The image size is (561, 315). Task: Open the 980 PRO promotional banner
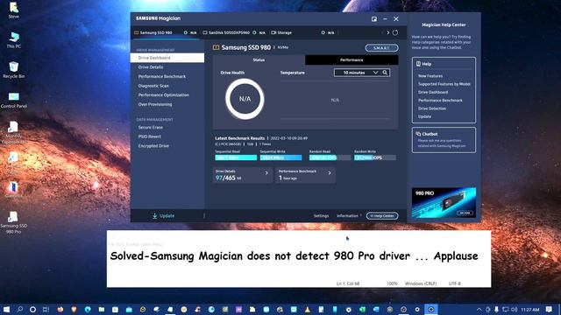coord(444,203)
